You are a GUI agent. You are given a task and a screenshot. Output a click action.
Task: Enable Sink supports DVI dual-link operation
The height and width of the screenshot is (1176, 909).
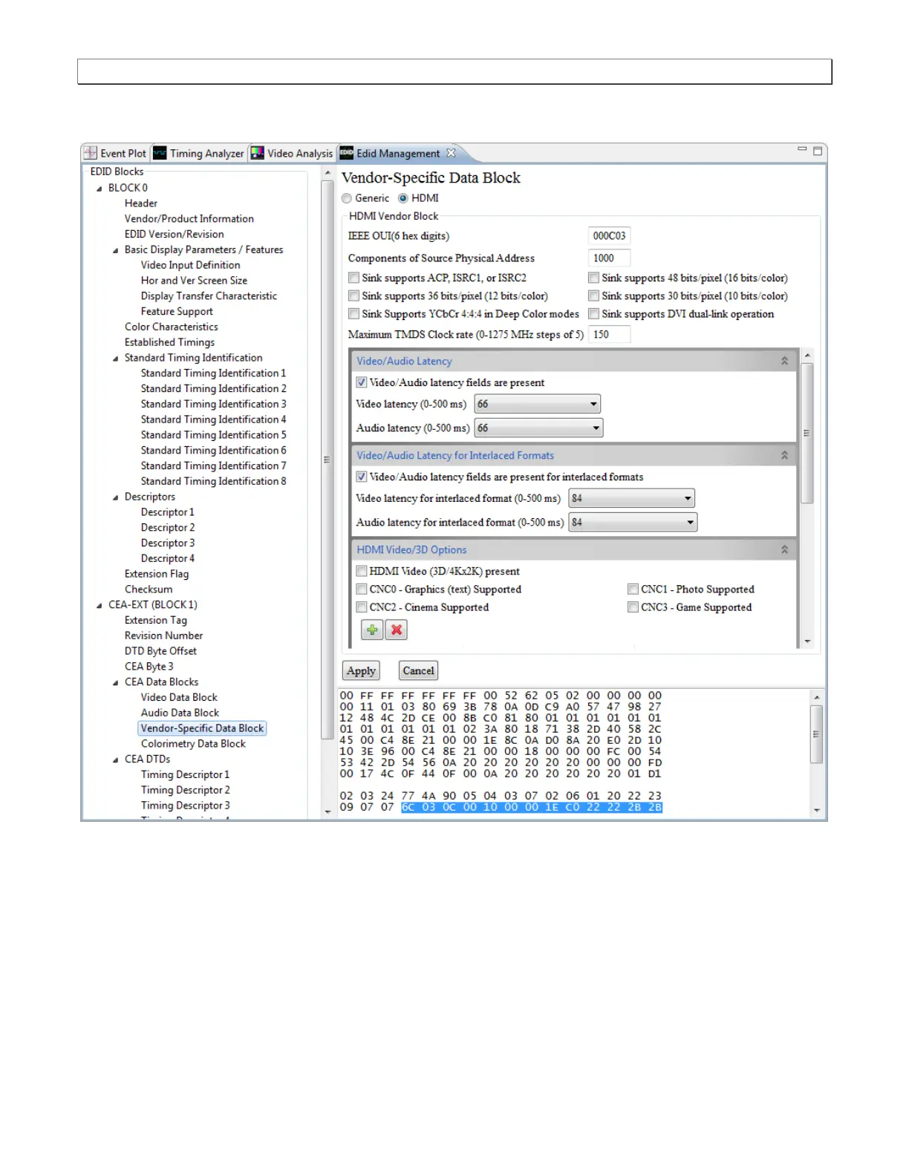593,314
